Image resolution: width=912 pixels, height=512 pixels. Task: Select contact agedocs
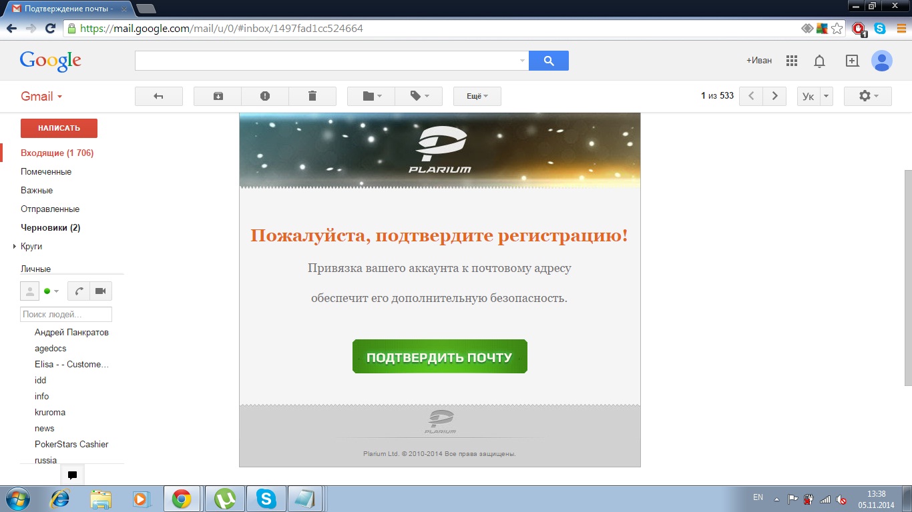(51, 348)
